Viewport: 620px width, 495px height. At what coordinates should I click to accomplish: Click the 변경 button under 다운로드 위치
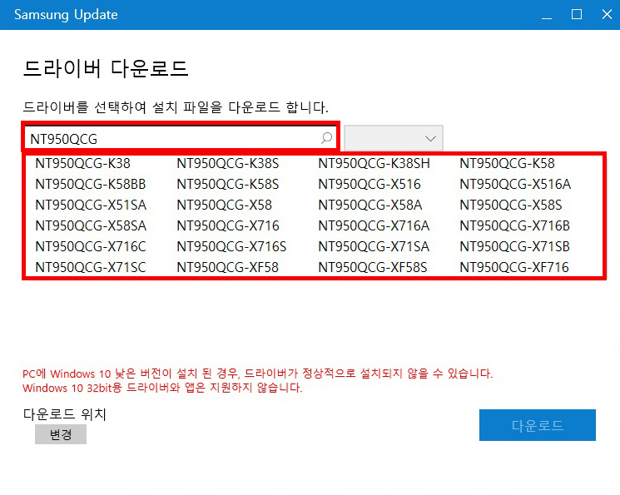click(61, 434)
